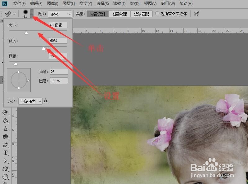Open the 文件(F) menu
The height and width of the screenshot is (184, 248).
pos(19,3)
